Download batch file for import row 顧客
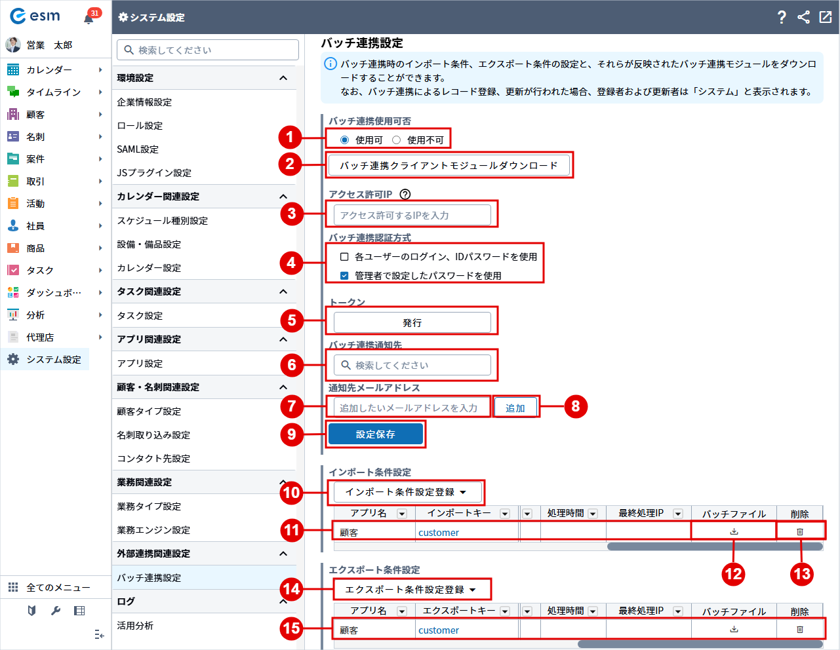 734,531
